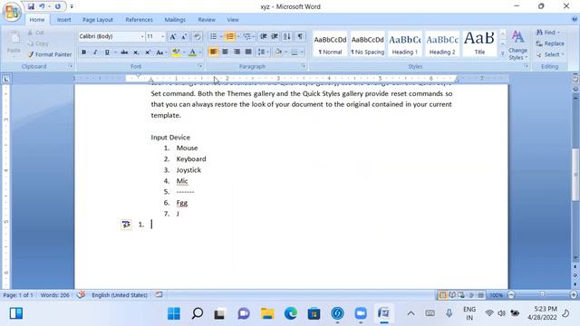
Task: Open the AutoCorrect options lightning icon
Action: tap(126, 225)
